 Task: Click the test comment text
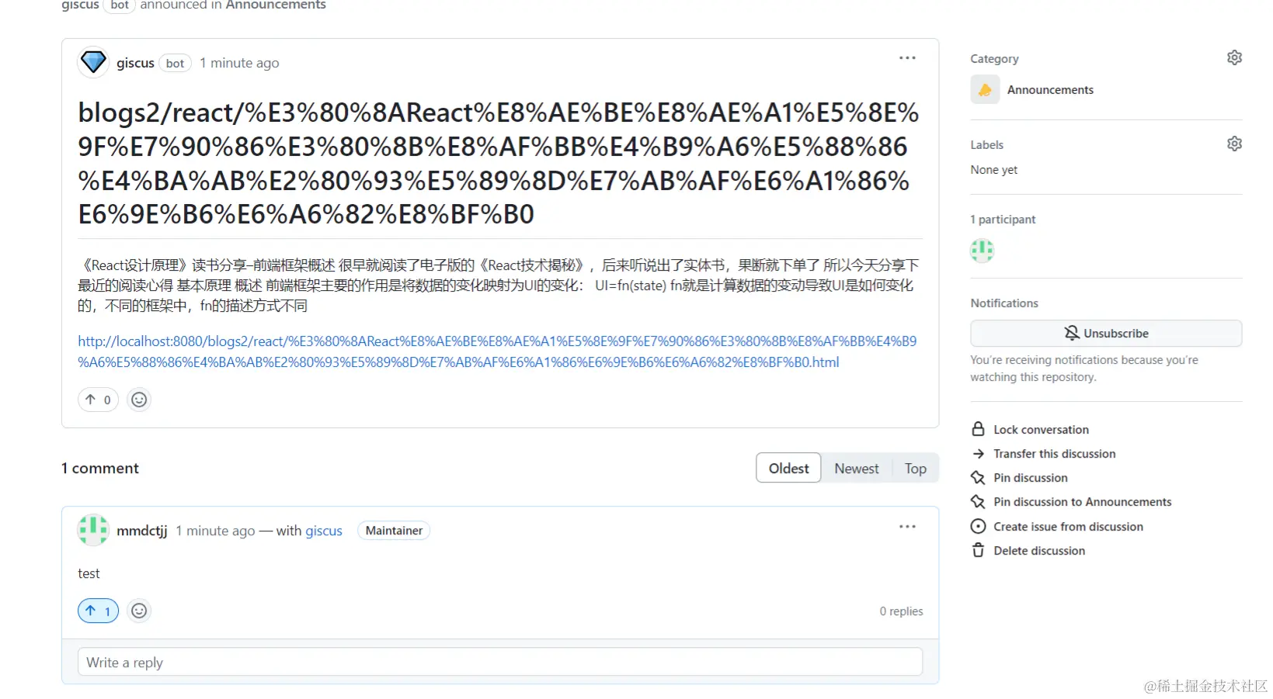[89, 573]
